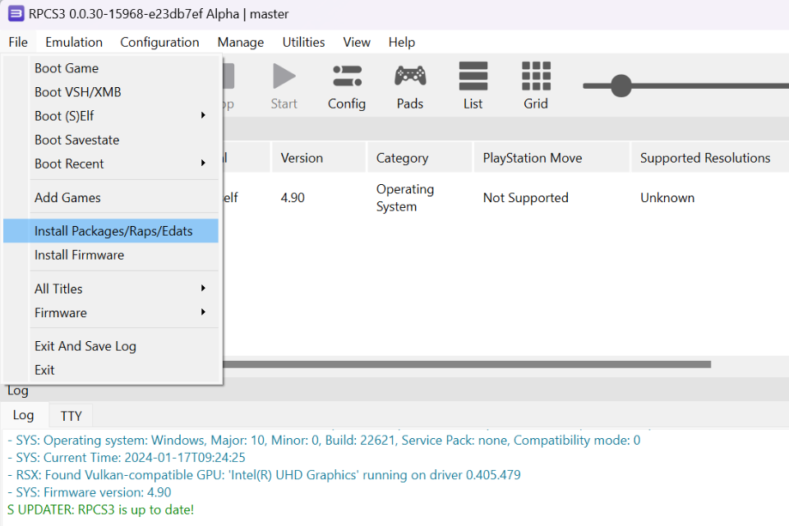The height and width of the screenshot is (526, 789).
Task: Select the Not Supported cell
Action: tap(526, 198)
